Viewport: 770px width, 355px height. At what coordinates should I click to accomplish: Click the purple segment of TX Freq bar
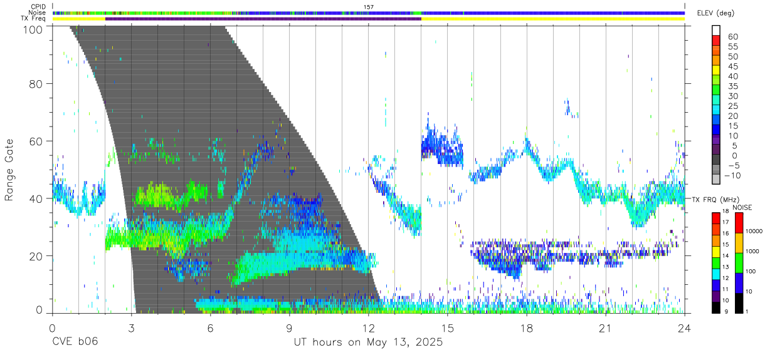coord(263,19)
